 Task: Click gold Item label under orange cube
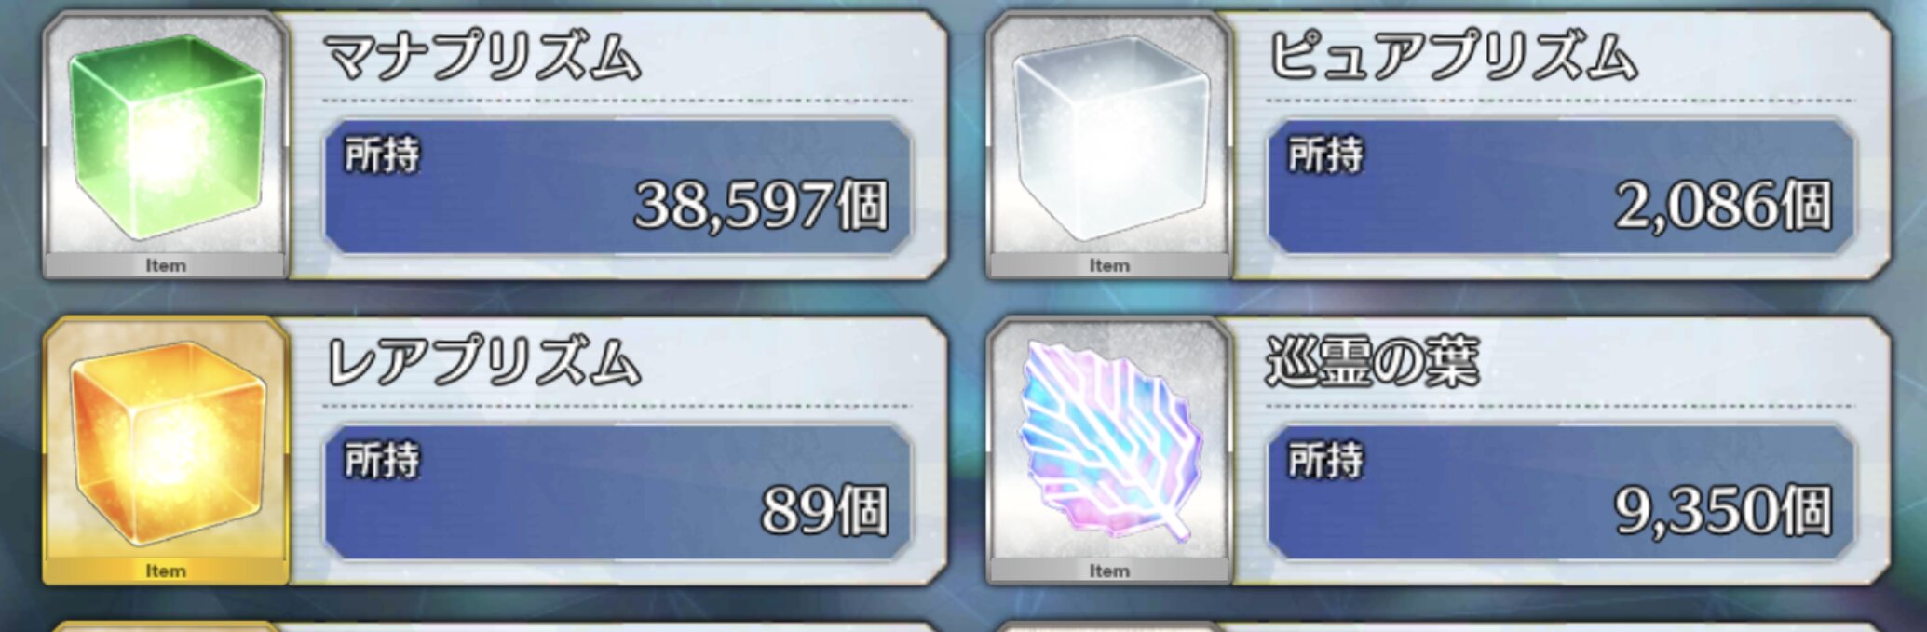tap(166, 571)
